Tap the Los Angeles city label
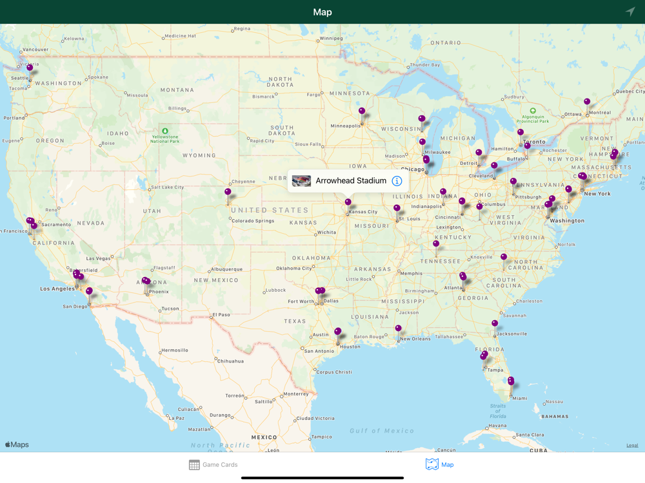The width and height of the screenshot is (645, 483). pyautogui.click(x=57, y=289)
